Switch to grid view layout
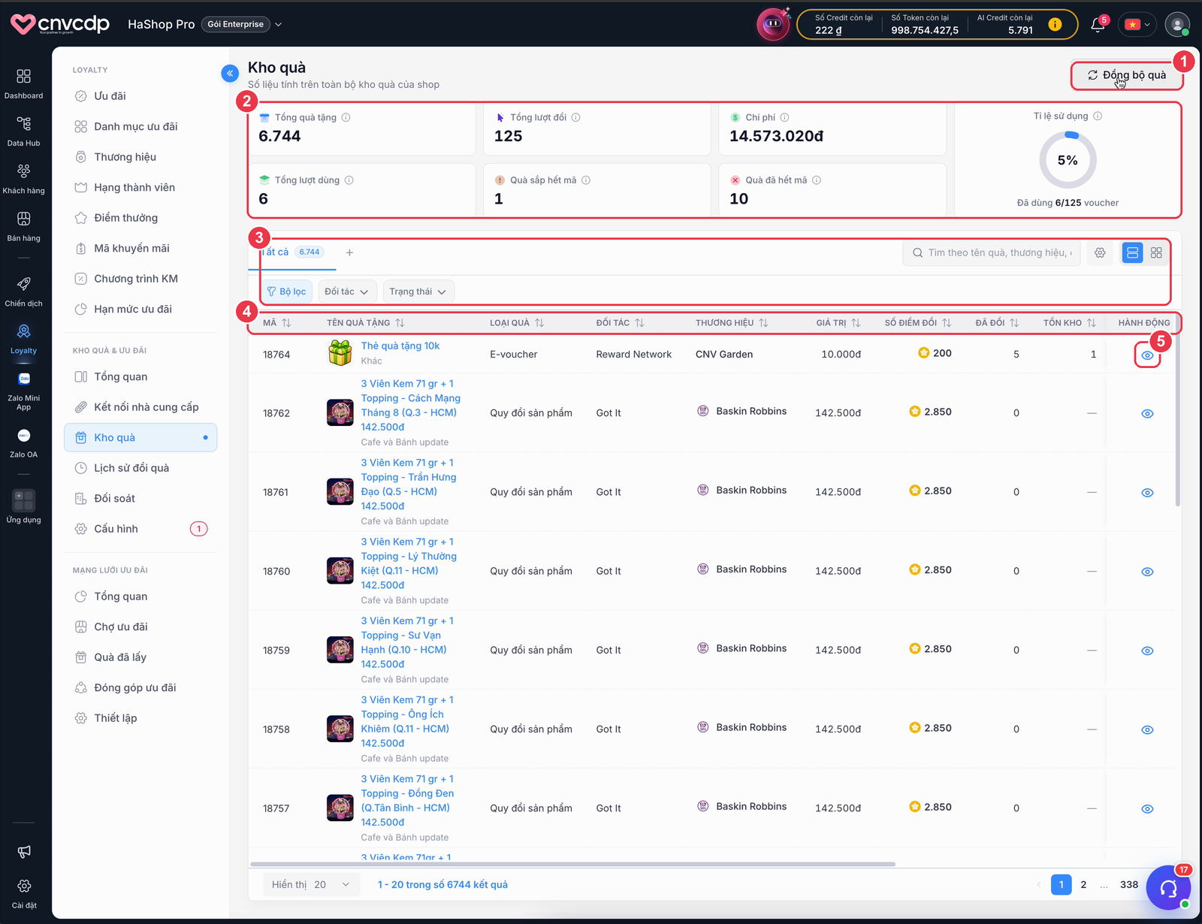This screenshot has height=924, width=1202. (1156, 253)
